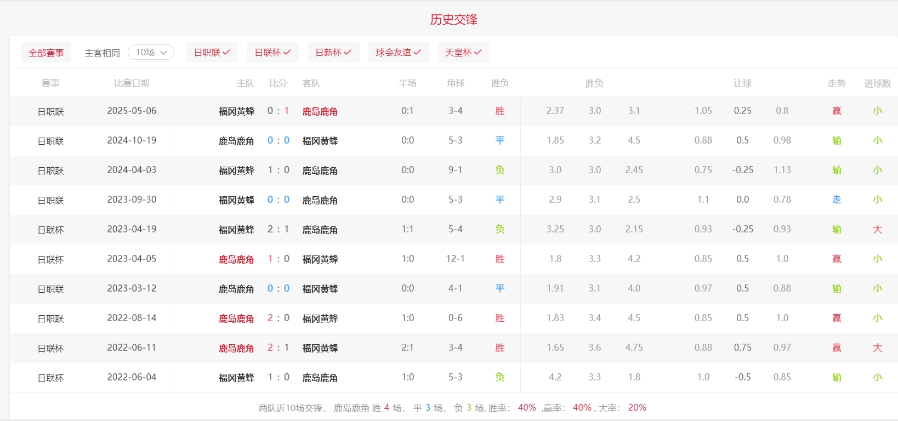Click 胜 result in 2023-04-05 row

click(499, 259)
